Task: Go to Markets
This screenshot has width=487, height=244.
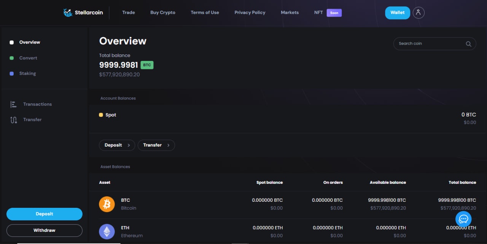Action: coord(290,13)
